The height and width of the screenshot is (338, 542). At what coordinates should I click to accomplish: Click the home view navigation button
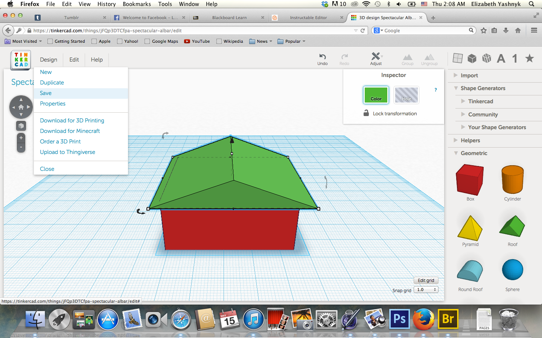21,107
